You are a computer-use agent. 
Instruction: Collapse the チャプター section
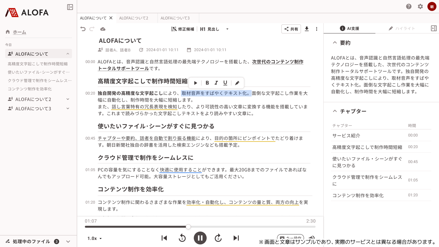point(335,111)
